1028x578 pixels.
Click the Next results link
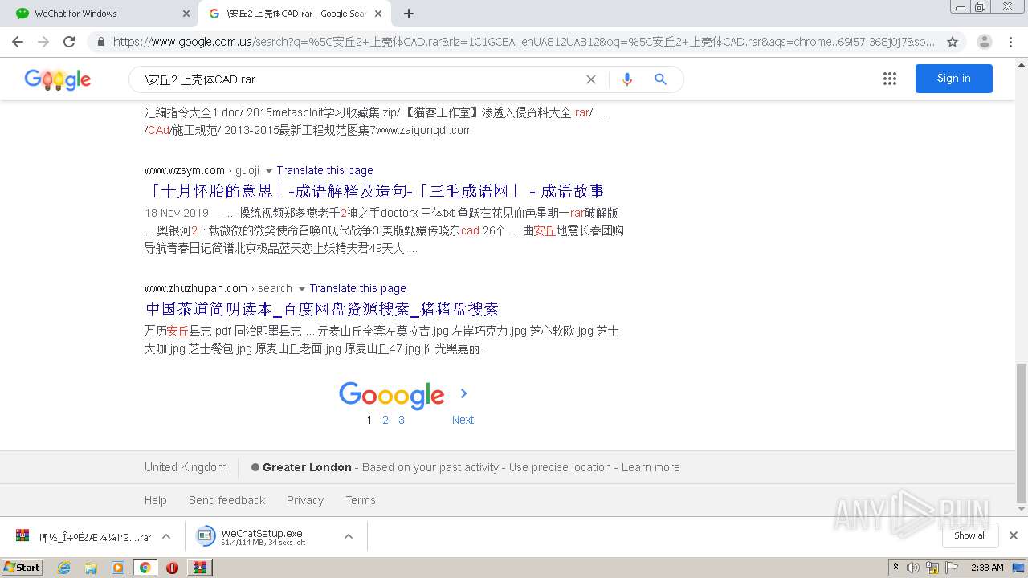point(463,420)
